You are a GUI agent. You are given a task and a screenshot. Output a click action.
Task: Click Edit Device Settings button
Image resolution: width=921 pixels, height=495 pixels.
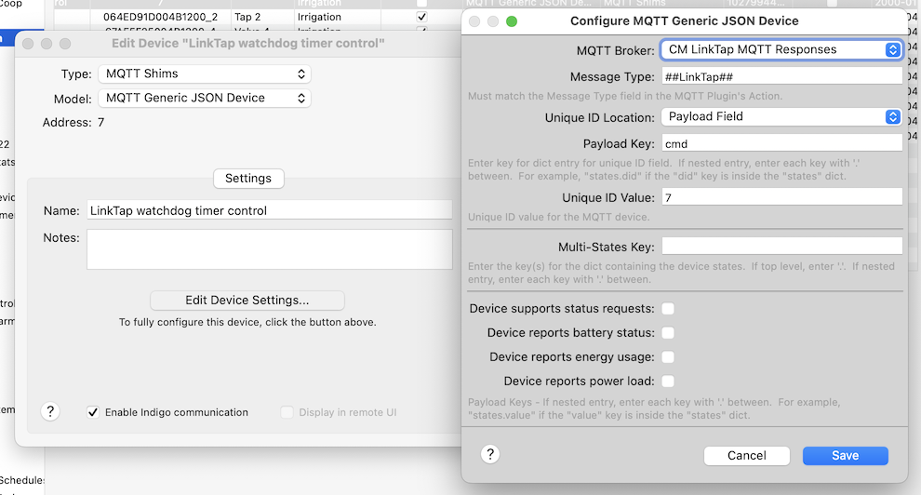tap(247, 300)
